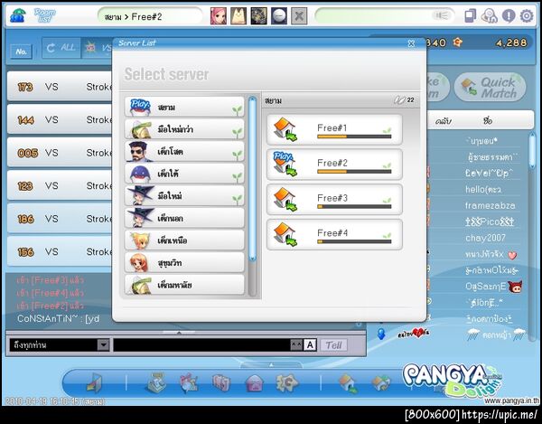Select the สยาม server entry
Image resolution: width=542 pixels, height=424 pixels.
click(184, 107)
